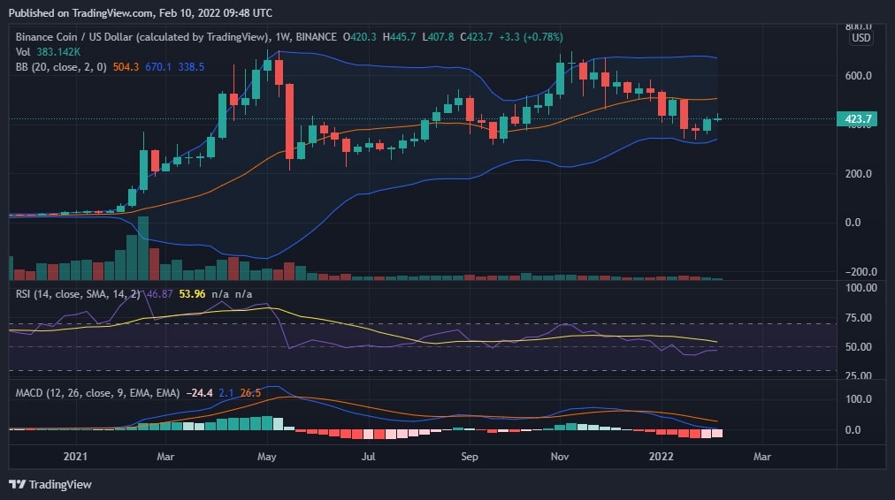Click the BB lower value 338.5

191,67
